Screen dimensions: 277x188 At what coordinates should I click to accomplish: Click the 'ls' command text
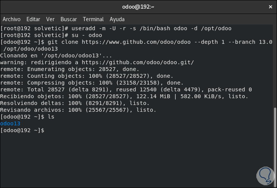[51, 117]
